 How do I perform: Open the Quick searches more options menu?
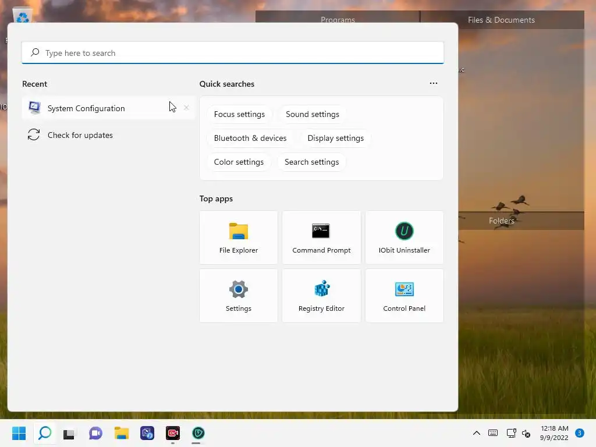[x=433, y=83]
